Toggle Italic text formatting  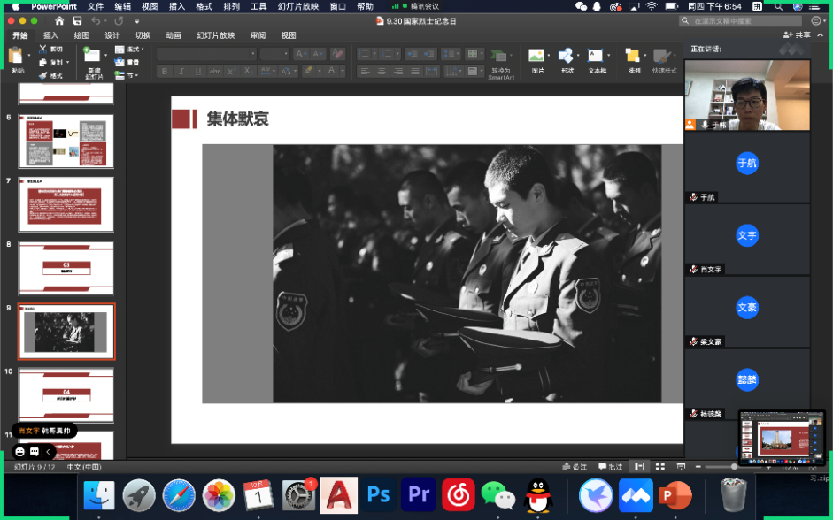tap(181, 71)
